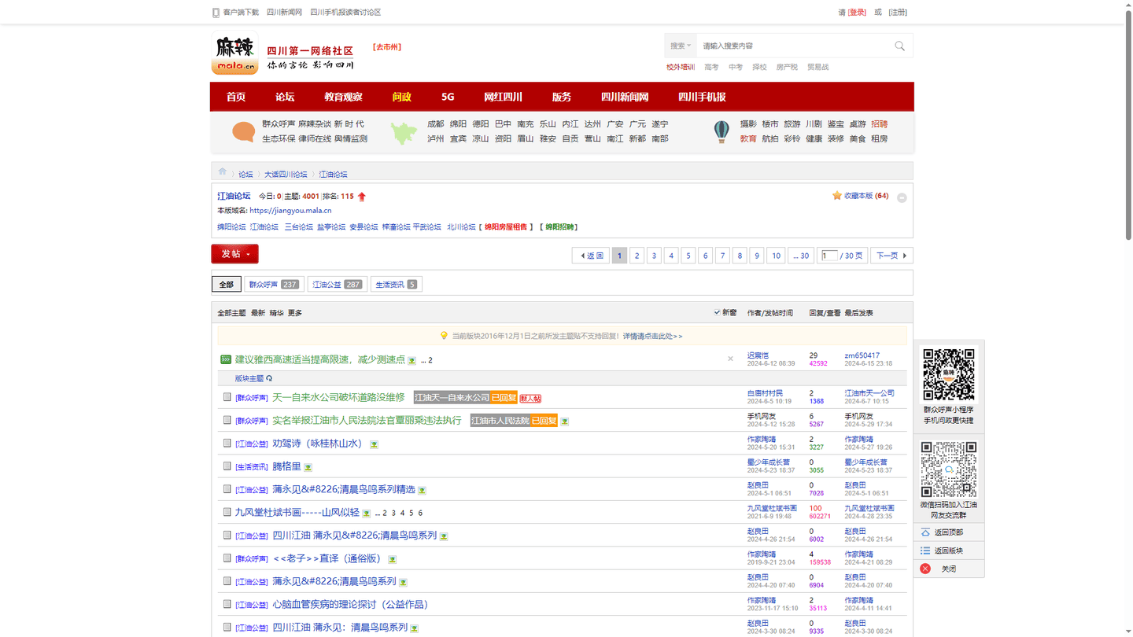The height and width of the screenshot is (637, 1133).
Task: Click the phone icon beside 客户端下载
Action: [216, 13]
